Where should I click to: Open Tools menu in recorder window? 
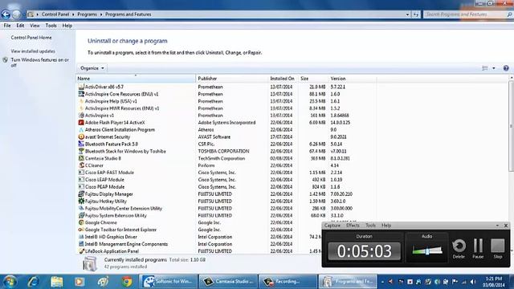(x=370, y=226)
